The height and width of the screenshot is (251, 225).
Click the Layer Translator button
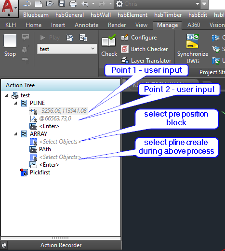146,61
